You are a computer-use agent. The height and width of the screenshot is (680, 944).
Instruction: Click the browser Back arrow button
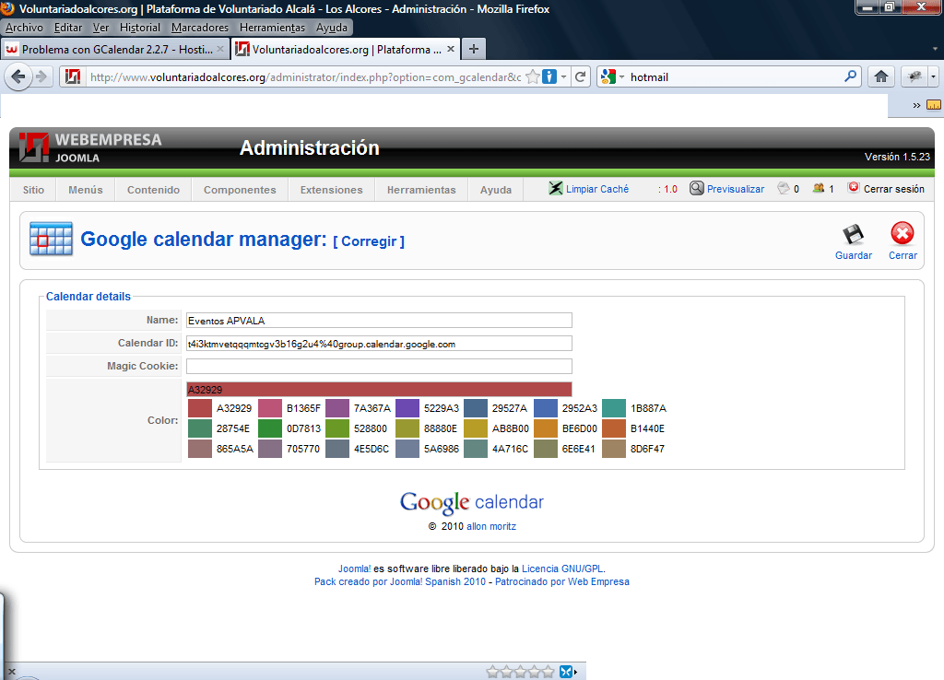(x=18, y=77)
